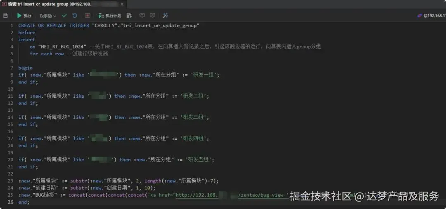Click the trigger file icon on the tab
The height and width of the screenshot is (209, 446).
pos(4,4)
